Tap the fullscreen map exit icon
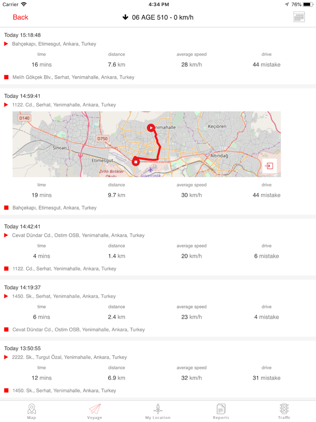The width and height of the screenshot is (316, 422). 269,166
